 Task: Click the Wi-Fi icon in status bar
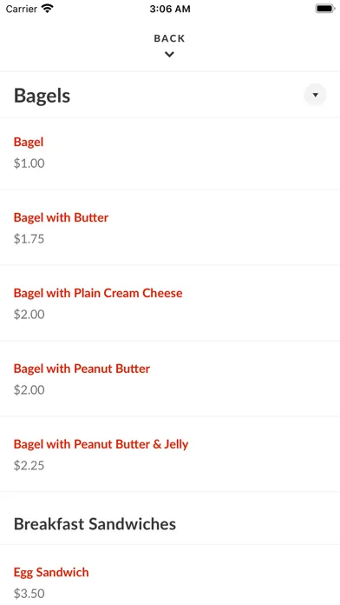point(48,9)
